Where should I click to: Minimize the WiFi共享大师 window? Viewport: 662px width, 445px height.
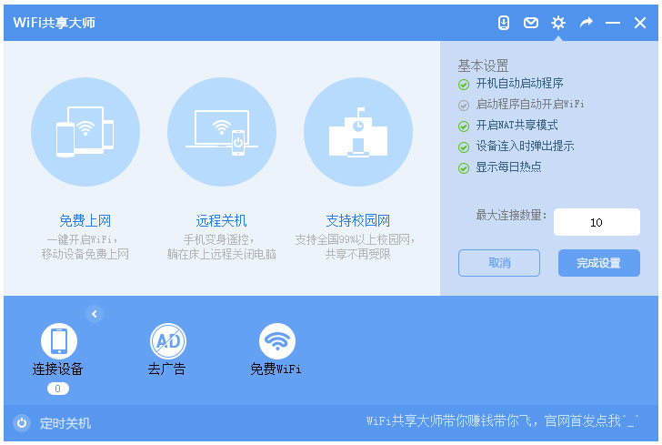click(x=613, y=23)
